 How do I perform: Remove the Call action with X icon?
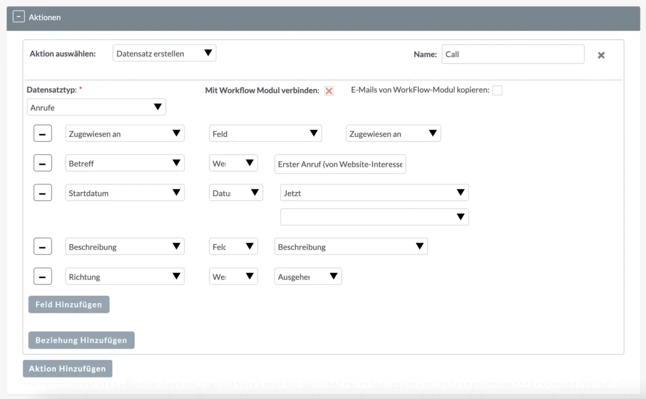601,55
